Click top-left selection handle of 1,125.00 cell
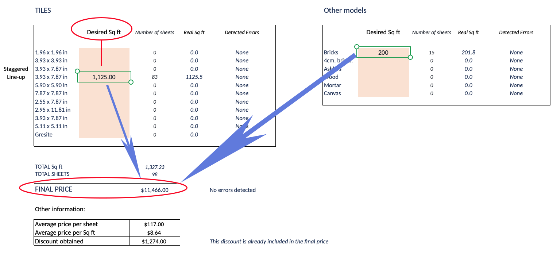553x254 pixels. [77, 71]
